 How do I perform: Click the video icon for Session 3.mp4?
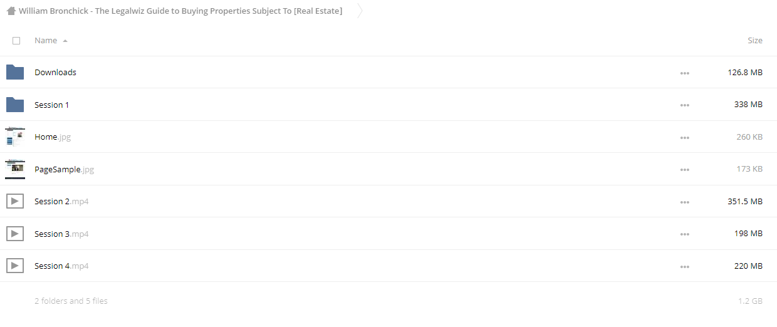click(15, 234)
